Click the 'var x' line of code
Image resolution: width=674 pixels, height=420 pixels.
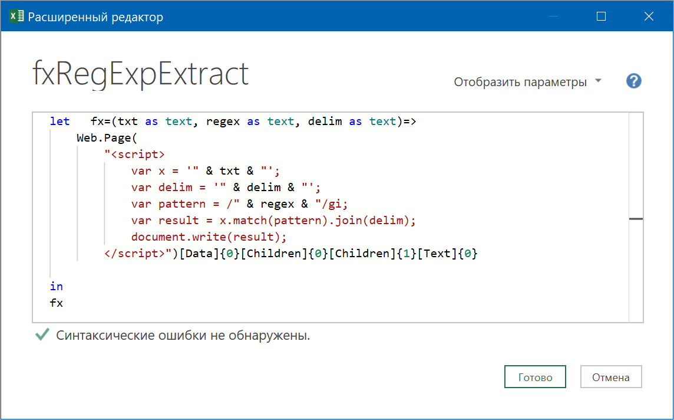coord(206,171)
